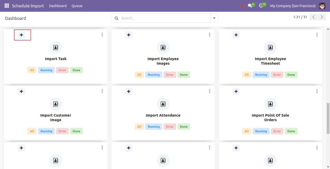Go to the previous page of records

(314, 17)
